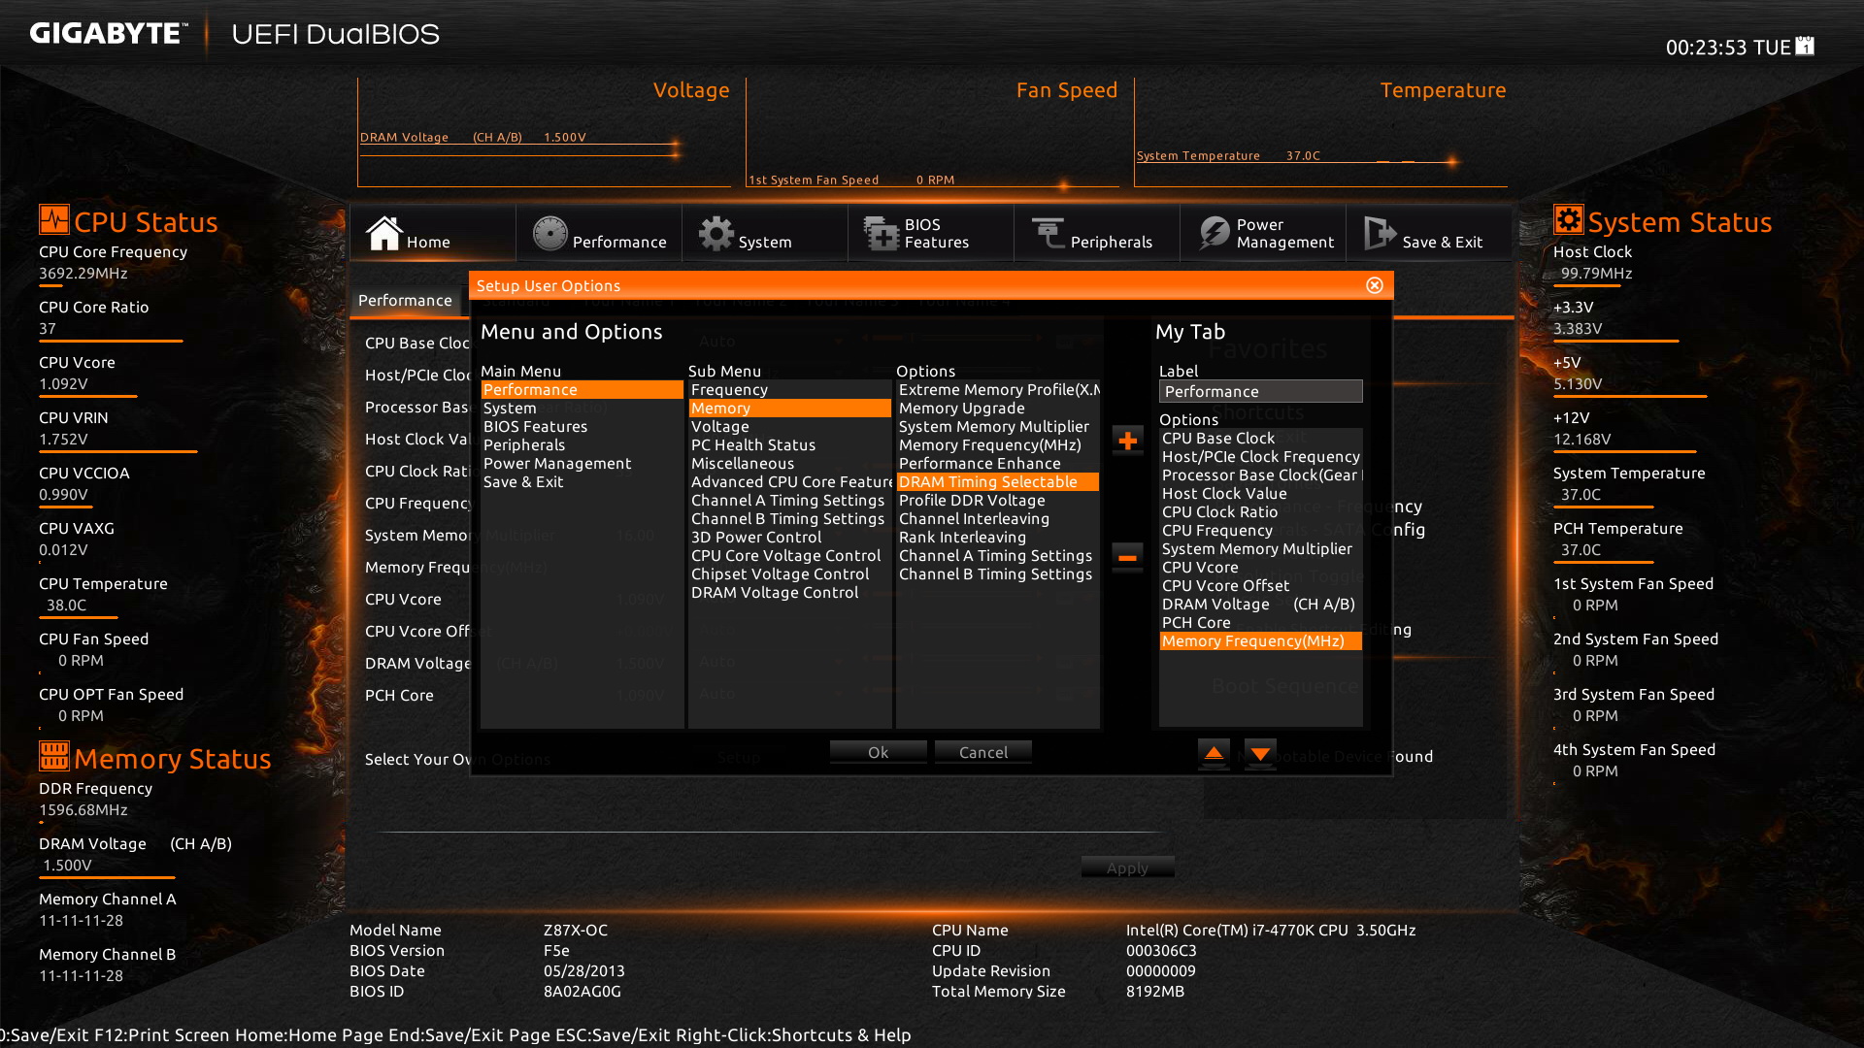Open the Home tab label
This screenshot has height=1048, width=1864.
428,242
